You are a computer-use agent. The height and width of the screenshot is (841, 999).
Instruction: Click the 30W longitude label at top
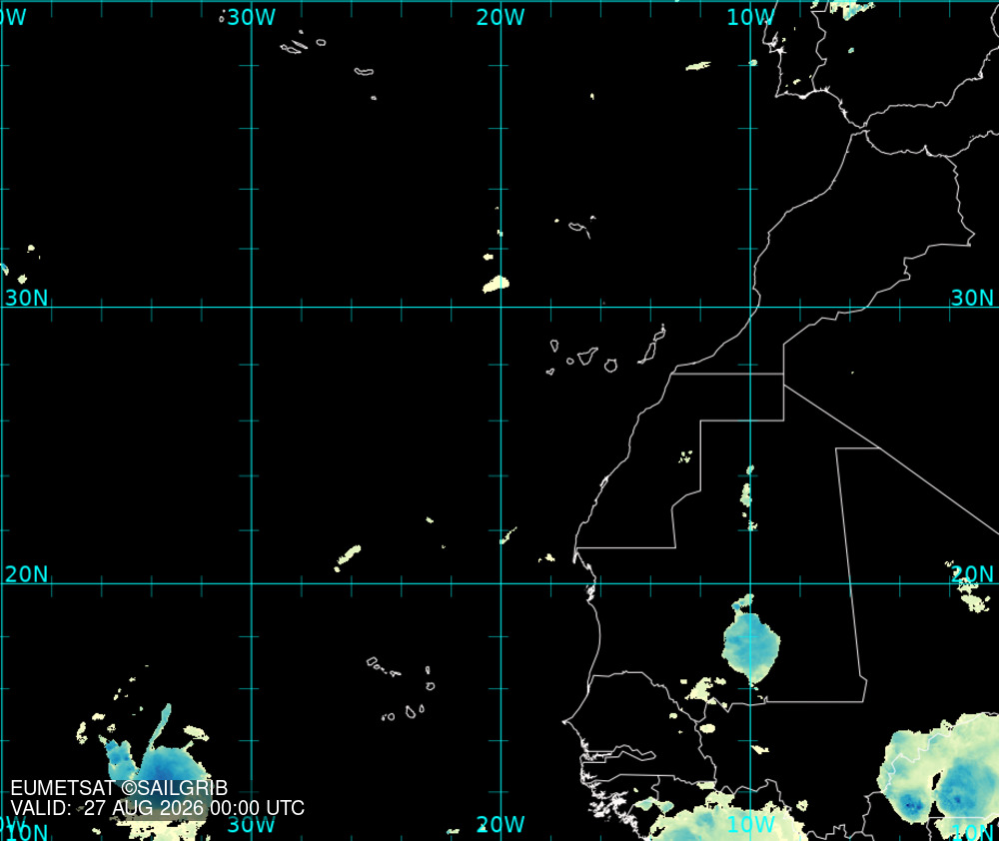pyautogui.click(x=251, y=18)
